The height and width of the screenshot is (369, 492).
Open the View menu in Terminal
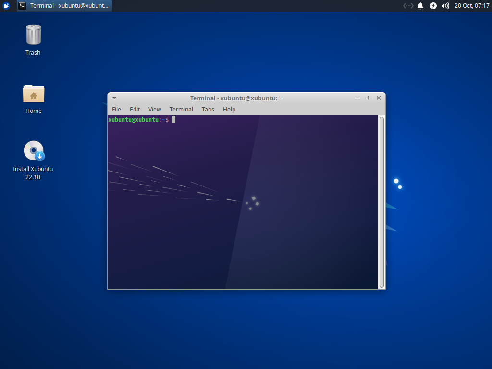click(x=154, y=109)
